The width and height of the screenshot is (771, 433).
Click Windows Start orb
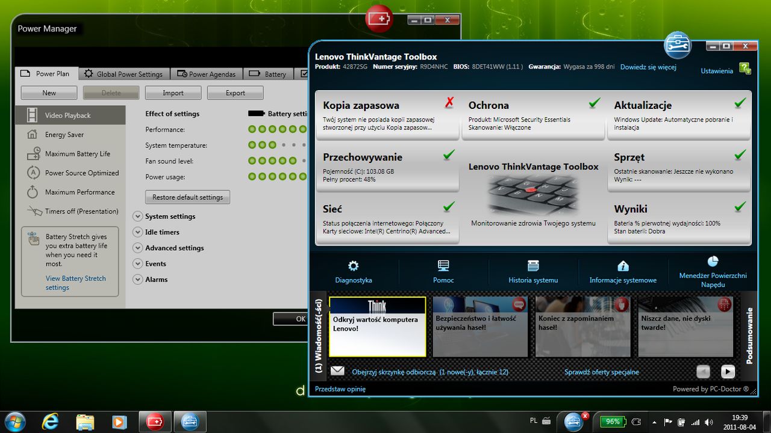pyautogui.click(x=14, y=422)
